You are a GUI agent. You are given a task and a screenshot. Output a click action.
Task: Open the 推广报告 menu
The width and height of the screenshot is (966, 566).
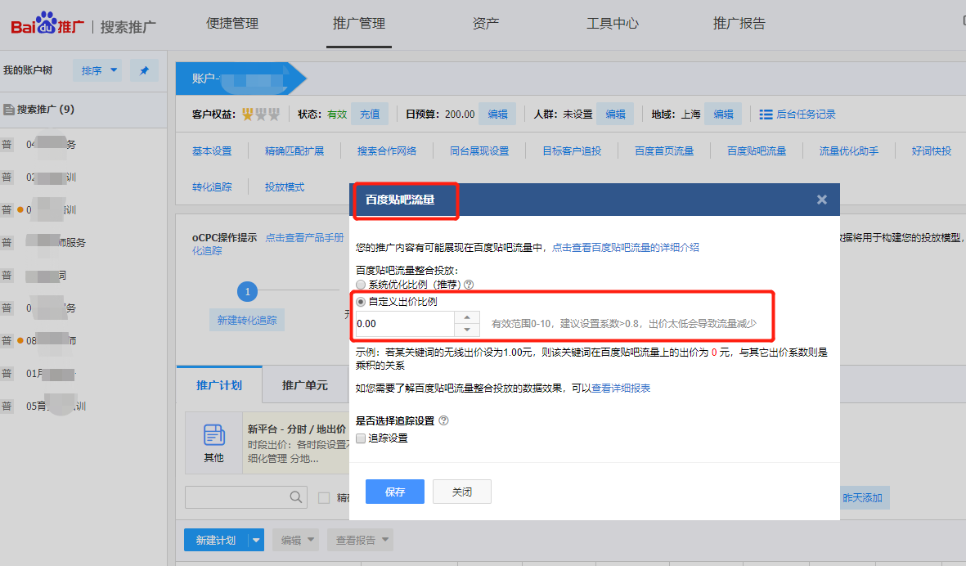739,24
